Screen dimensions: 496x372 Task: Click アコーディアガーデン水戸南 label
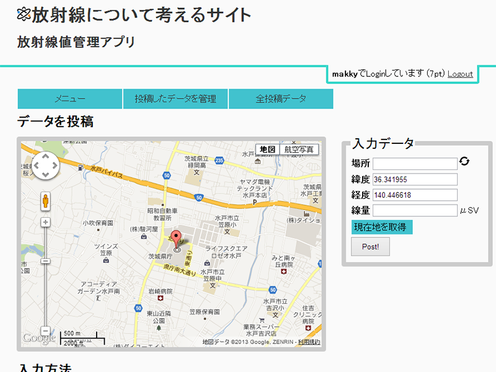[x=99, y=288]
